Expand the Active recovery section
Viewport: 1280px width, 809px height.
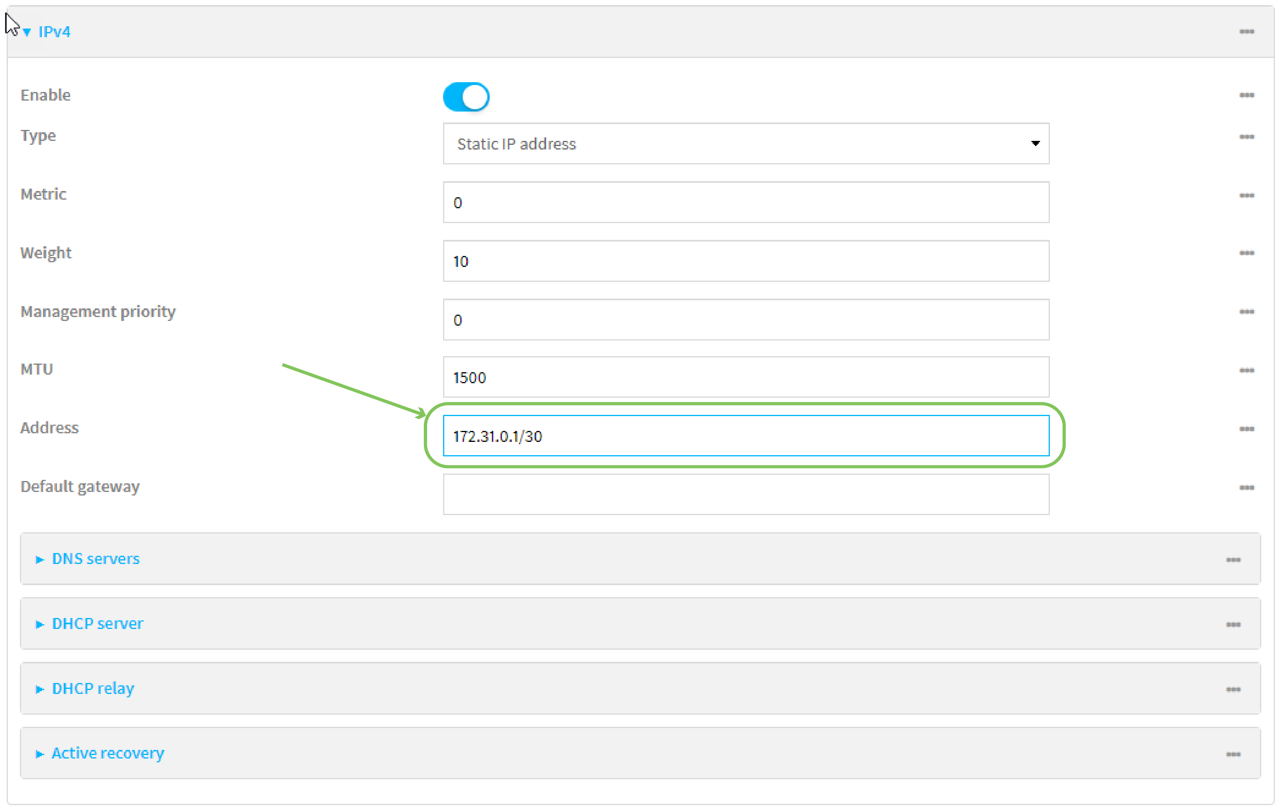point(107,753)
